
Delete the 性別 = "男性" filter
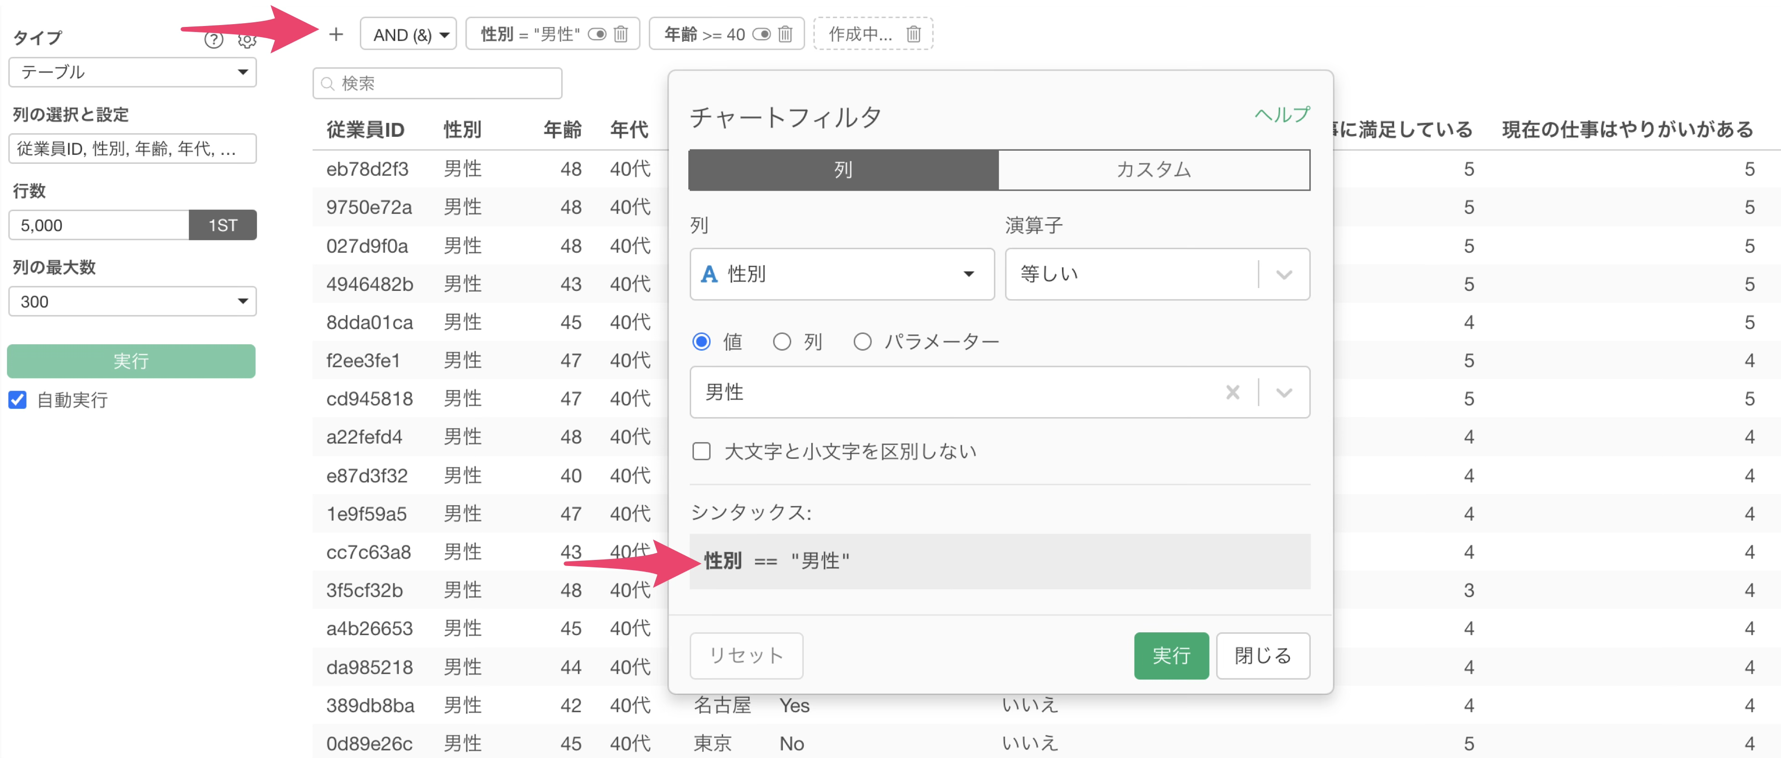point(621,34)
